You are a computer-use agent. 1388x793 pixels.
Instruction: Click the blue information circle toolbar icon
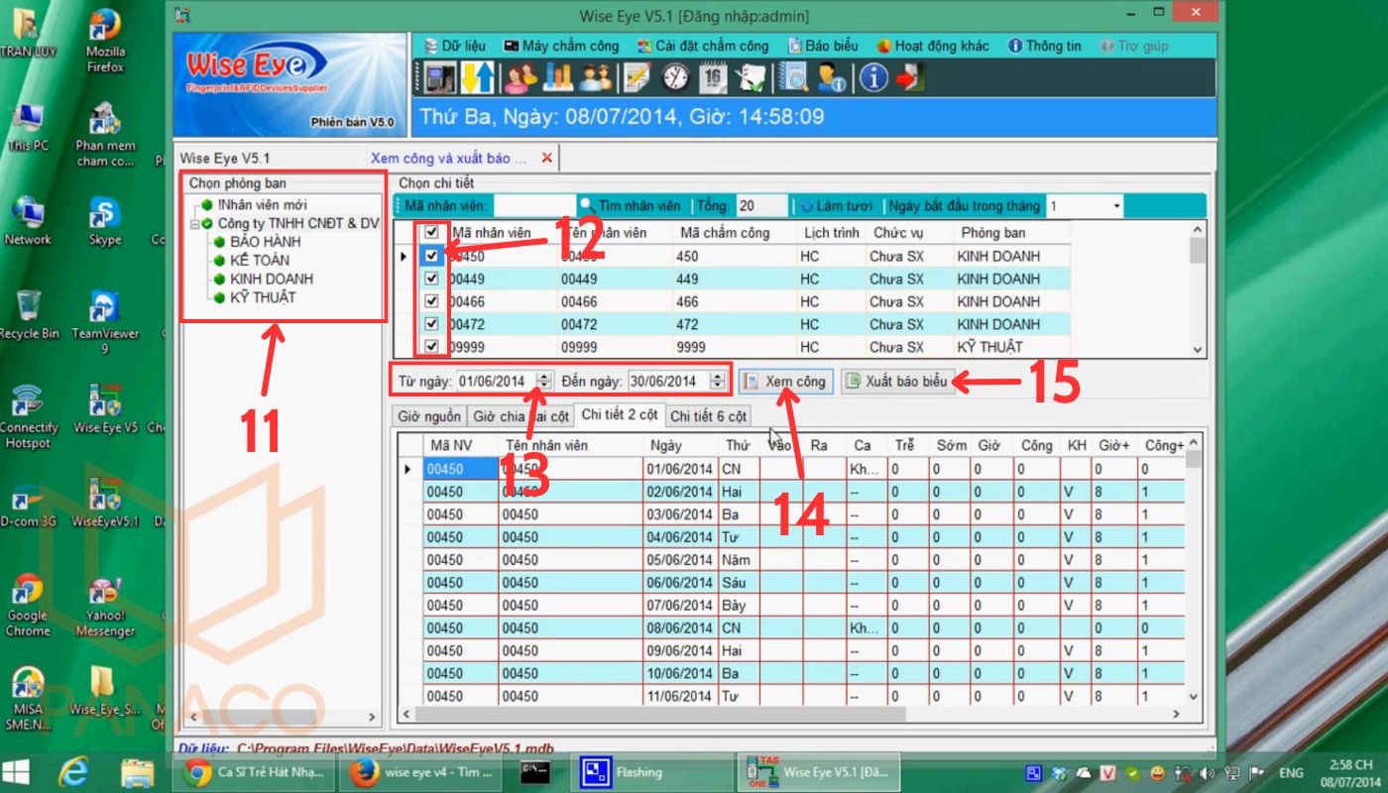tap(872, 77)
